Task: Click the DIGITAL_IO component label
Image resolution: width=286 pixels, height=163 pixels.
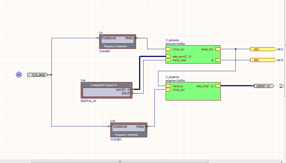Action: pyautogui.click(x=88, y=101)
